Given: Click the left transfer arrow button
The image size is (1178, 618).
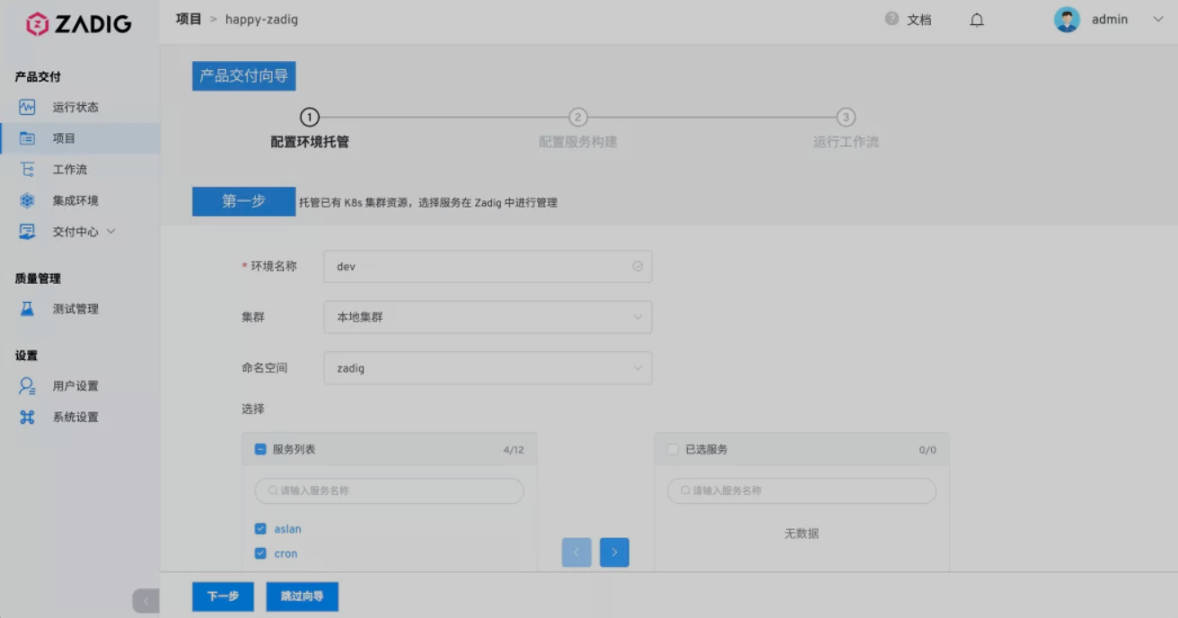Looking at the screenshot, I should tap(576, 552).
